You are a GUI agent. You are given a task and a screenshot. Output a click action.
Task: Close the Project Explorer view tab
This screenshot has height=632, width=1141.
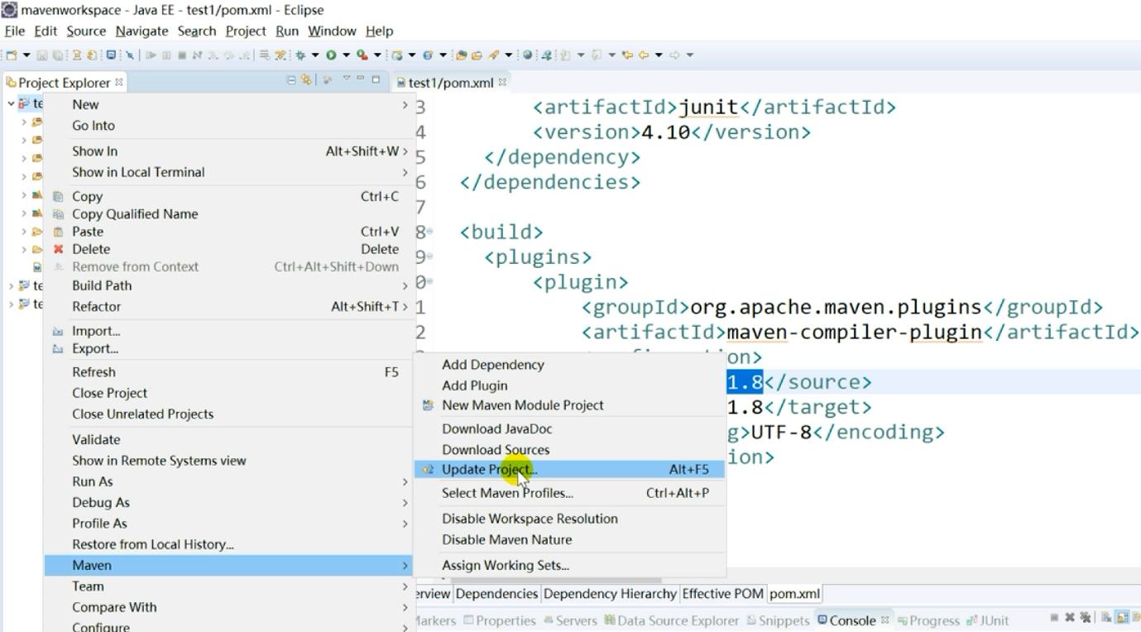point(119,82)
